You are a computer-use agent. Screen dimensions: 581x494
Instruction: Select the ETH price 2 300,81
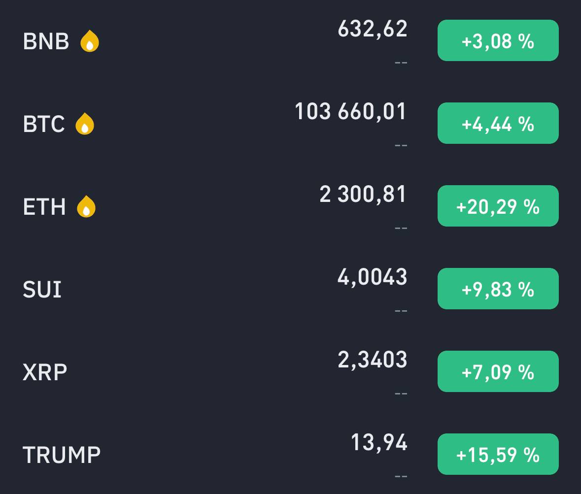[x=363, y=194]
